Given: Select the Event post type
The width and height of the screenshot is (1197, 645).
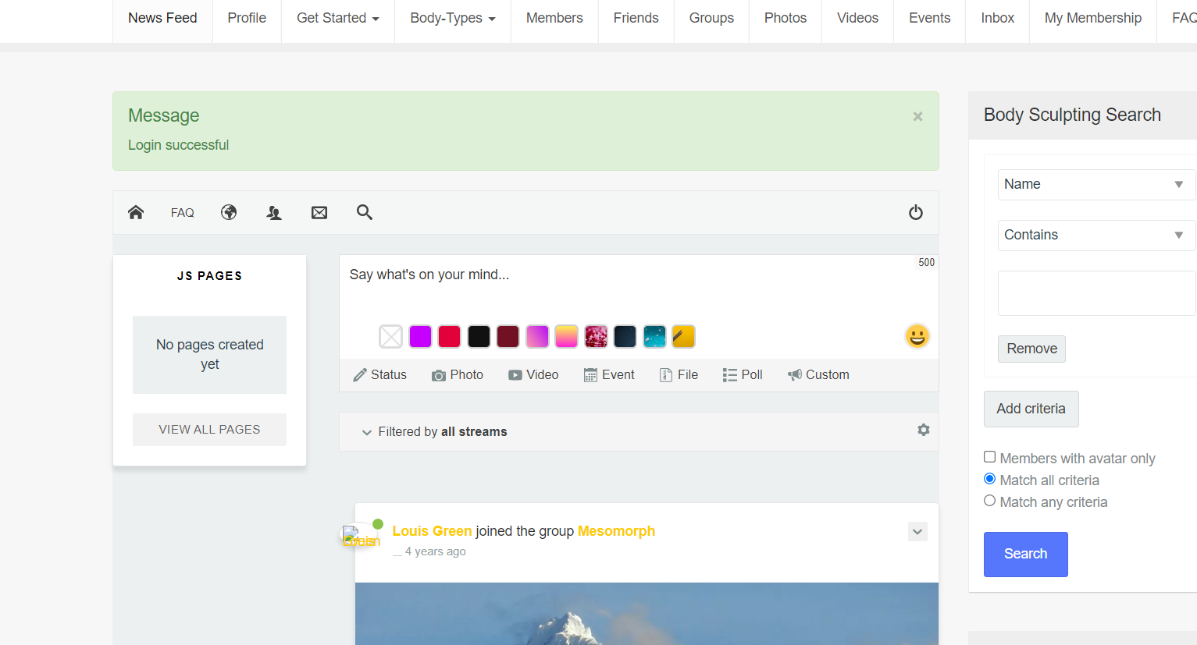Looking at the screenshot, I should 610,375.
